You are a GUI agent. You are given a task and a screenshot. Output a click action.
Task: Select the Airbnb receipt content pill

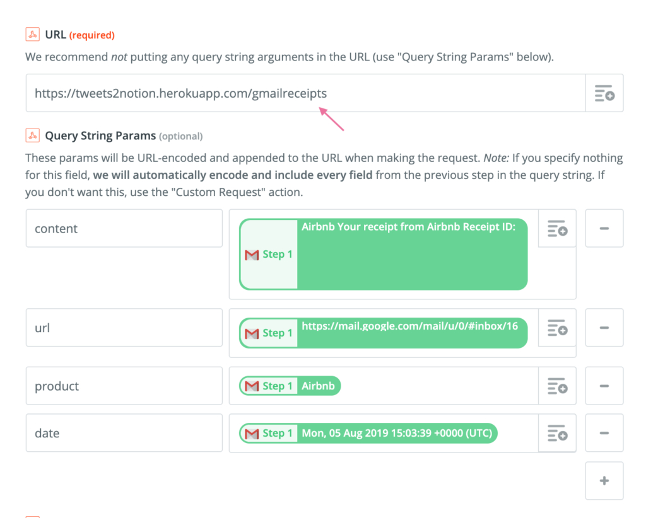point(410,255)
